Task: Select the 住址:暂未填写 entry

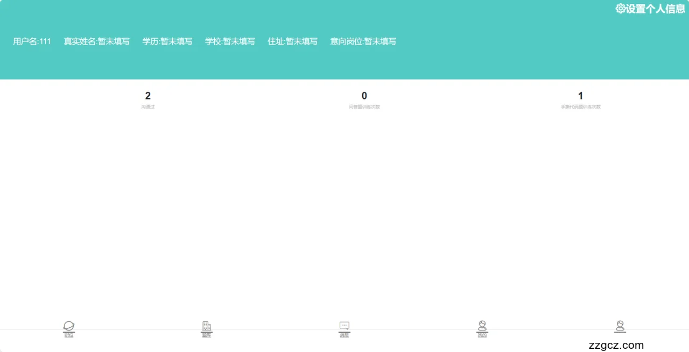Action: pos(292,41)
